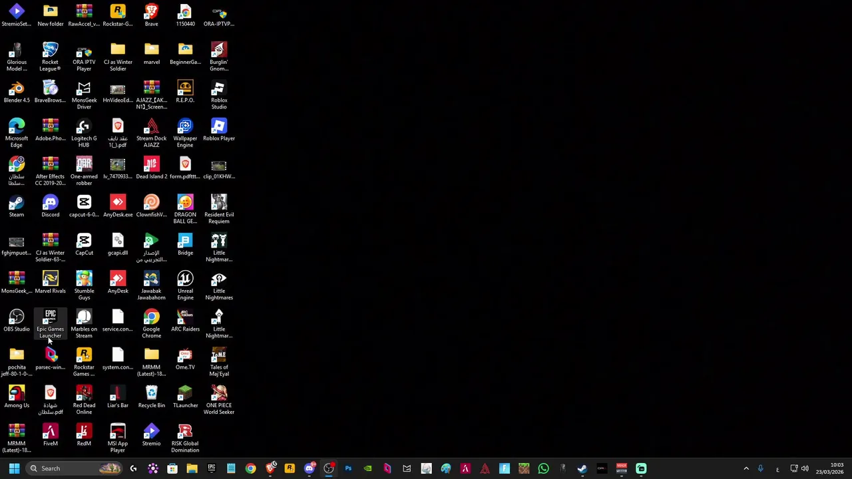This screenshot has height=479, width=852.
Task: Open Red Dead Online shortcut
Action: click(84, 400)
